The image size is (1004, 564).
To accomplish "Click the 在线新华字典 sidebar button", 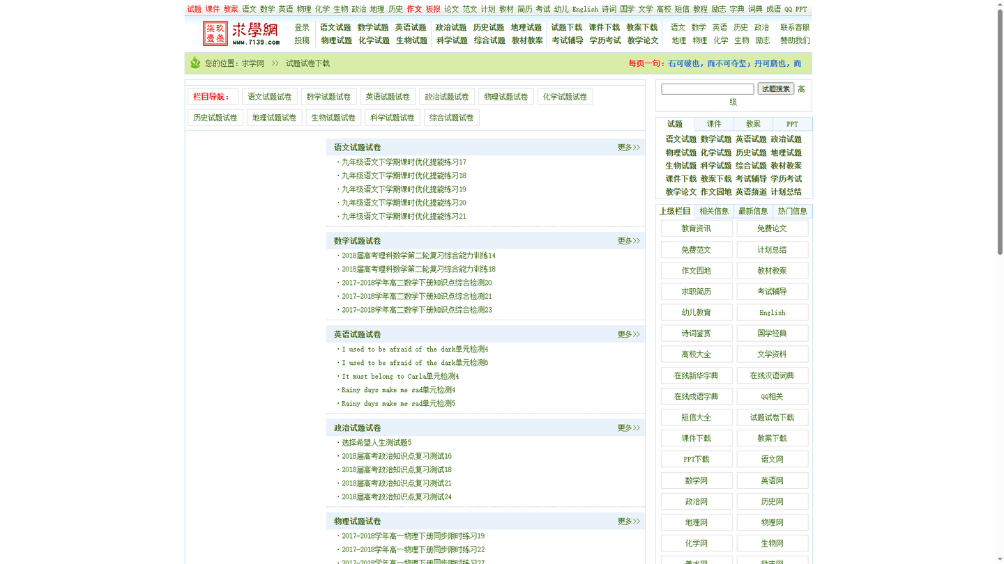I will (697, 375).
